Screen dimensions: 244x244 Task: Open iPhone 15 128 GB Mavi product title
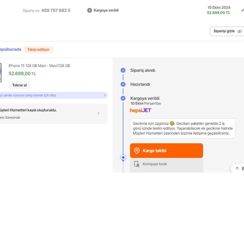click(x=39, y=66)
